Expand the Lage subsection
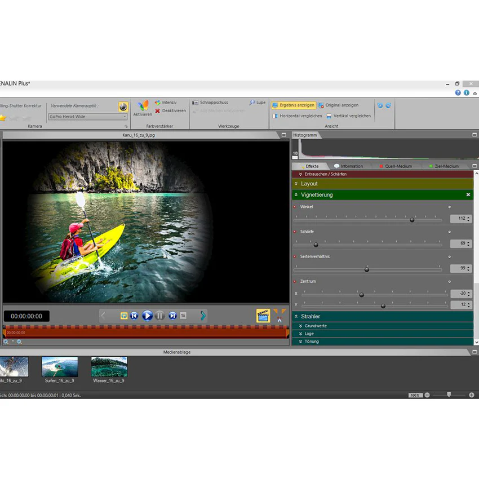 pyautogui.click(x=383, y=334)
